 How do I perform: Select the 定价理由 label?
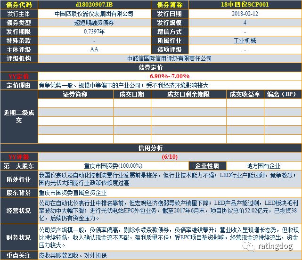click(x=19, y=85)
